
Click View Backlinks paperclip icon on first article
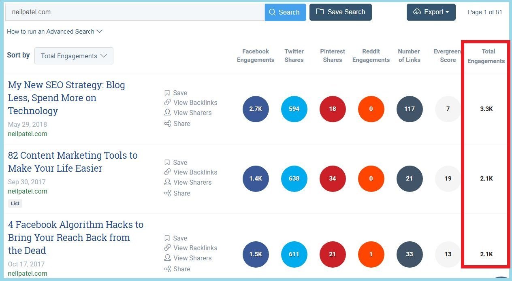tap(167, 102)
